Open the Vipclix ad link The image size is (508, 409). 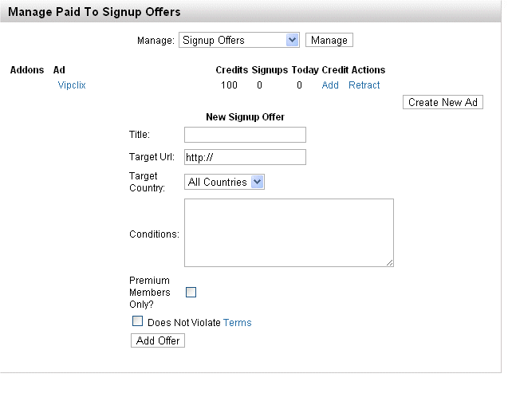pyautogui.click(x=72, y=85)
